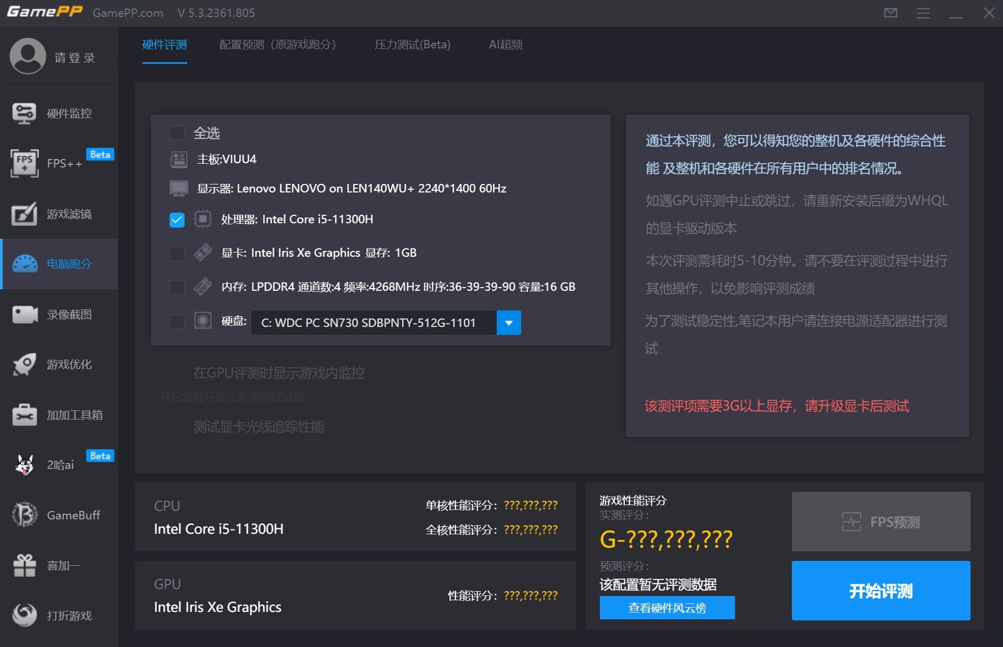Click the 主板:VIUU4 row text
The height and width of the screenshot is (647, 1003).
227,159
